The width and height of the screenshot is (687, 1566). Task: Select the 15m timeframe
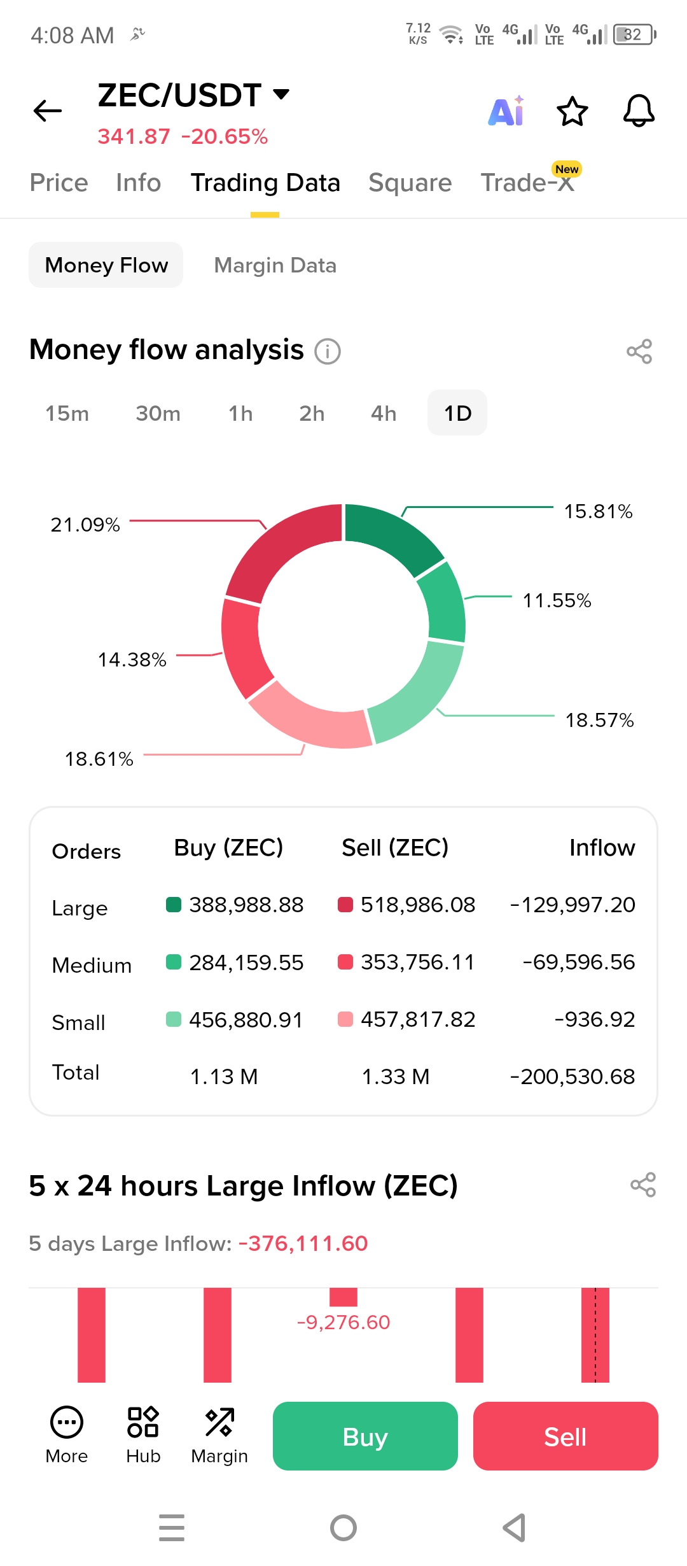[x=67, y=413]
